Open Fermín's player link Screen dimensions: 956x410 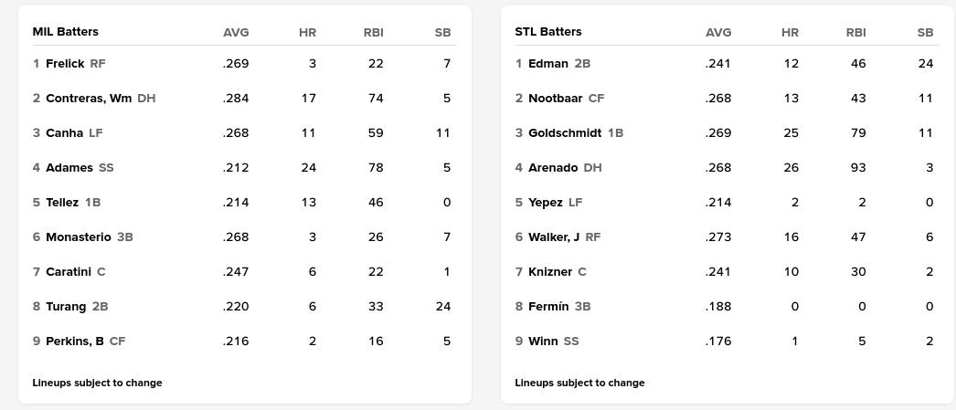pyautogui.click(x=548, y=307)
